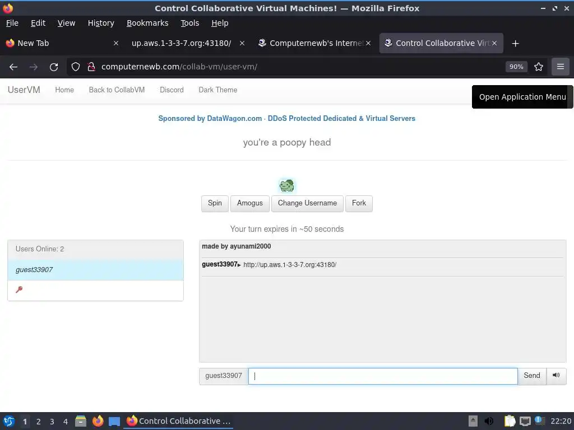
Task: Click the green turtle avatar image
Action: pyautogui.click(x=286, y=186)
